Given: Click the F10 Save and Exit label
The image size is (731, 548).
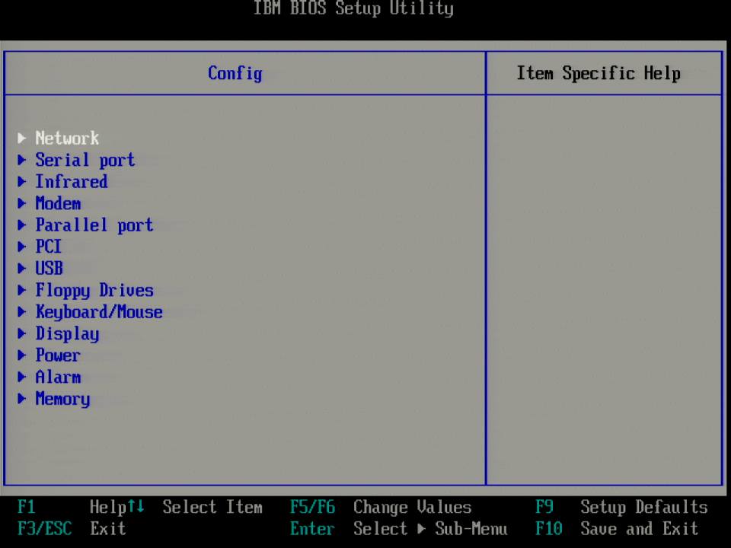Looking at the screenshot, I should point(616,528).
